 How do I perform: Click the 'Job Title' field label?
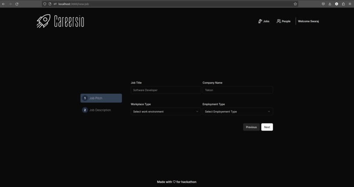click(x=136, y=83)
